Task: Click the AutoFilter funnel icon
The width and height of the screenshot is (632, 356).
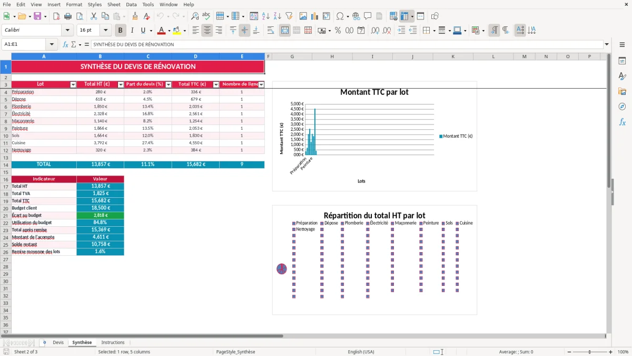Action: tap(289, 16)
